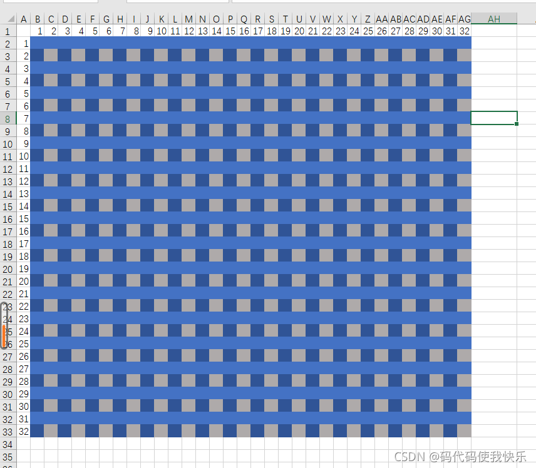
Task: Click cell A28 containing value 27
Action: [23, 369]
